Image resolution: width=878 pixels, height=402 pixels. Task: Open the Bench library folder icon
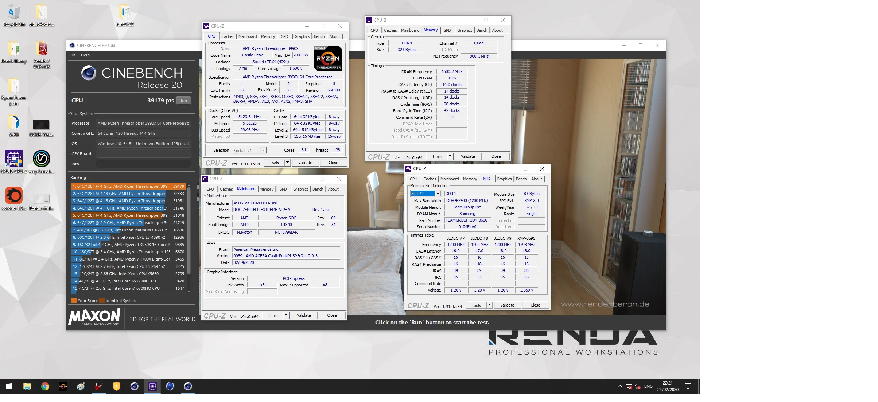[x=13, y=52]
